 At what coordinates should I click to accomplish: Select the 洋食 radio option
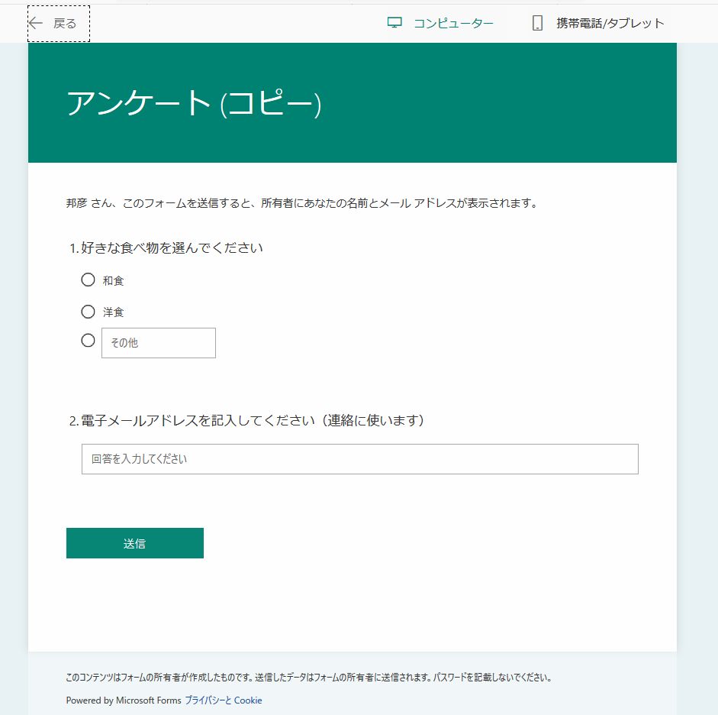pyautogui.click(x=88, y=312)
